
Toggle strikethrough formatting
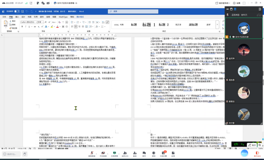point(35,26)
